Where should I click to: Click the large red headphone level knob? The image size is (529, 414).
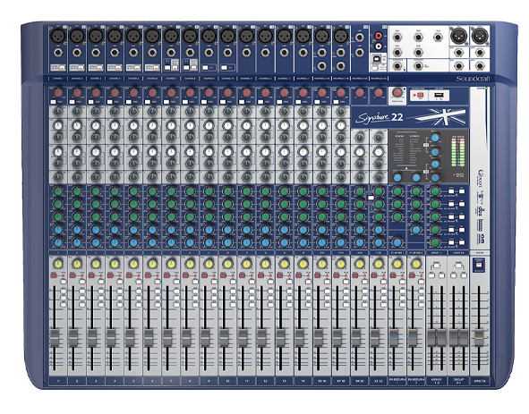click(x=397, y=92)
